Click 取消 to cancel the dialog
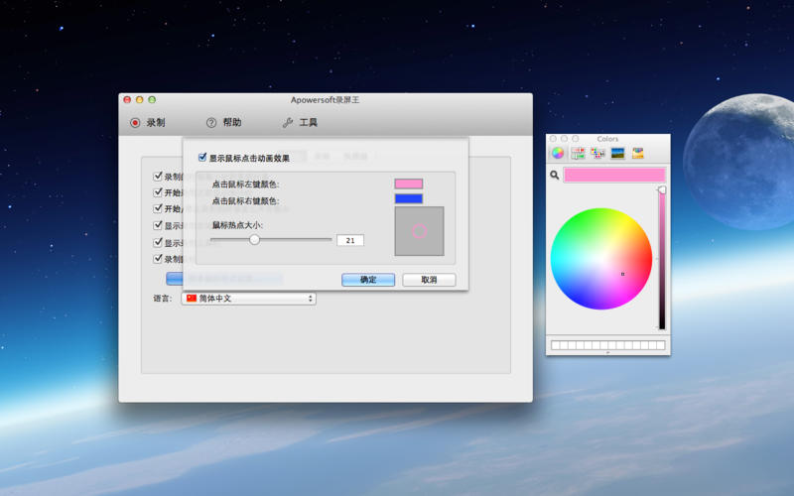 [x=429, y=280]
